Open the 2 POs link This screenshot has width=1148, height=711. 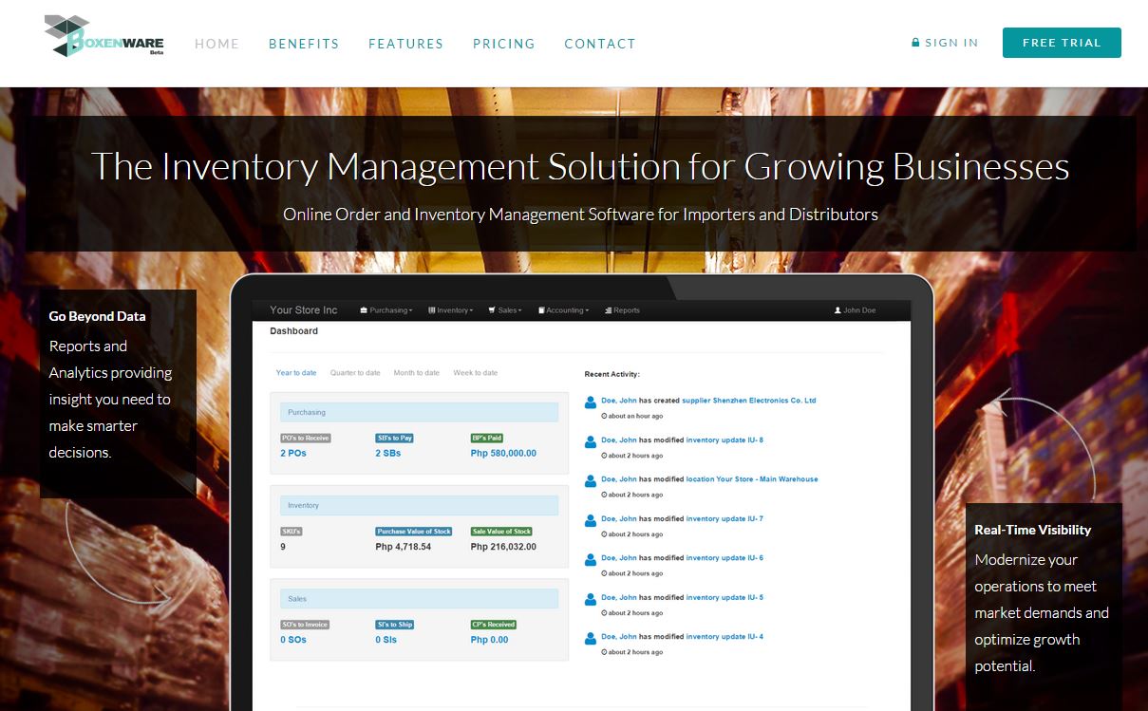tap(293, 453)
